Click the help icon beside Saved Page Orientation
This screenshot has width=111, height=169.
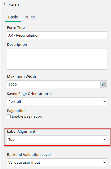point(51,94)
